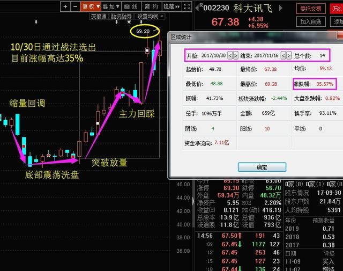Select the 深股通 tab
This screenshot has height=271, width=343.
pyautogui.click(x=99, y=17)
